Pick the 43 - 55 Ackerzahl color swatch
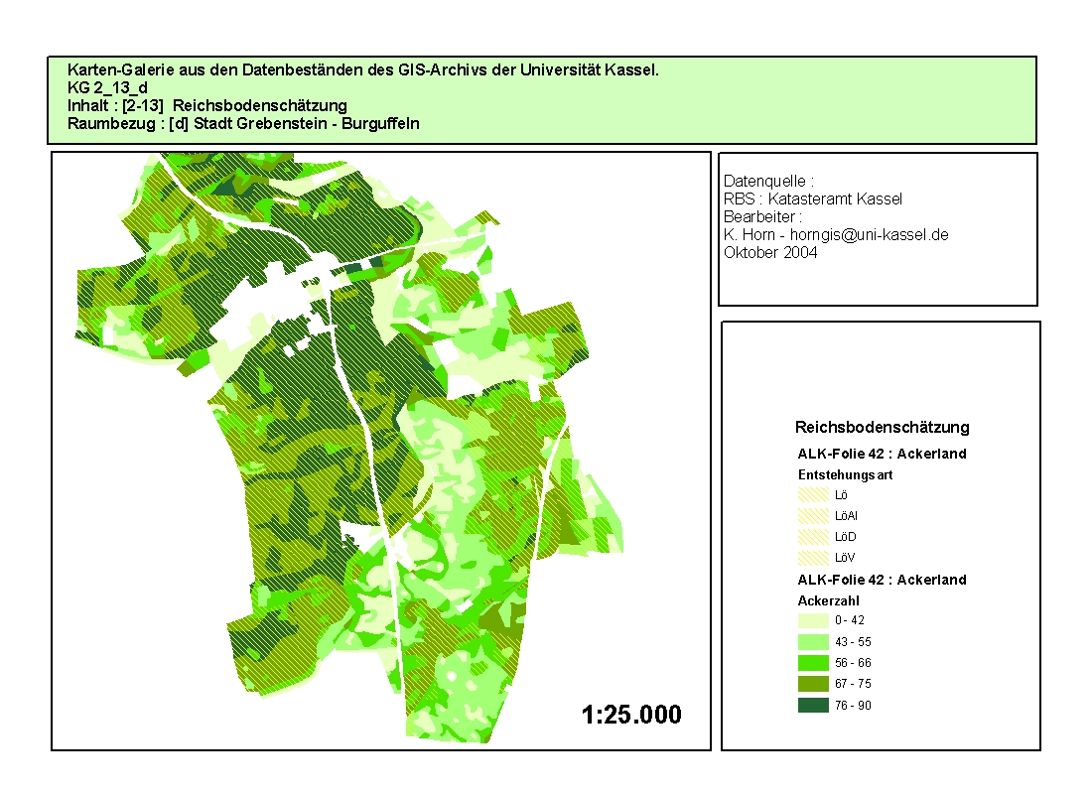1092x794 pixels. pyautogui.click(x=813, y=642)
